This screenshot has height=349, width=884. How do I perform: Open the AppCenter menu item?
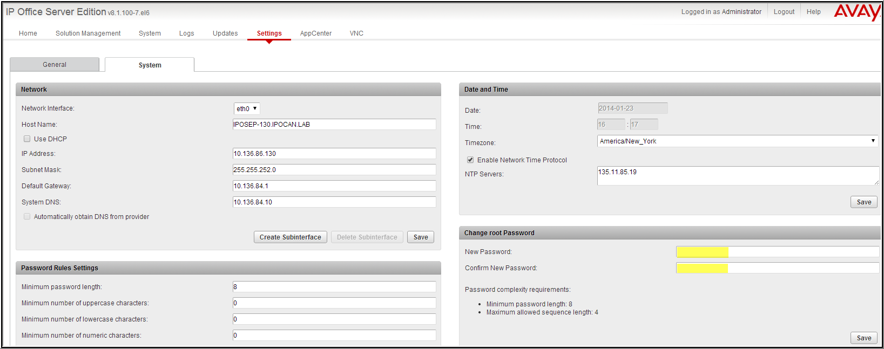click(316, 33)
